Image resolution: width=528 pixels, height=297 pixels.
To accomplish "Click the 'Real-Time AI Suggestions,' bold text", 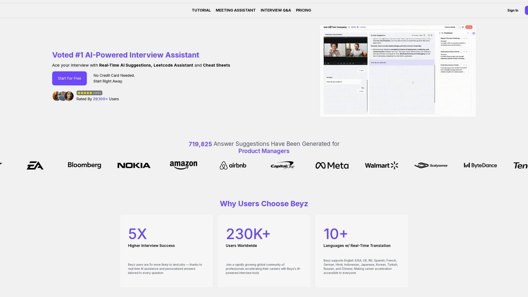I will click(126, 65).
